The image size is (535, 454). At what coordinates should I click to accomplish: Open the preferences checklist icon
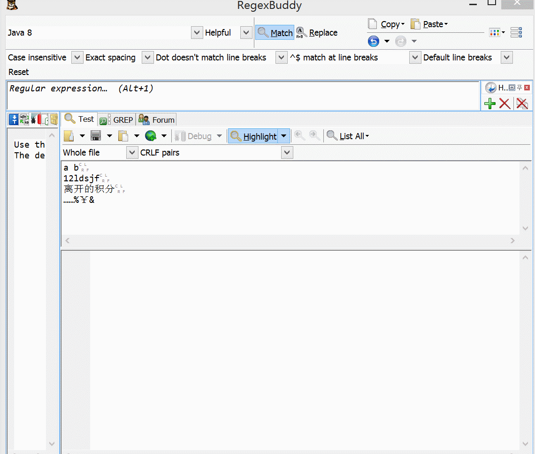516,33
